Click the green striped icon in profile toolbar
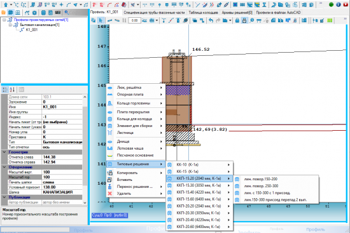Viewport: 350px width, 233px height. click(330, 20)
